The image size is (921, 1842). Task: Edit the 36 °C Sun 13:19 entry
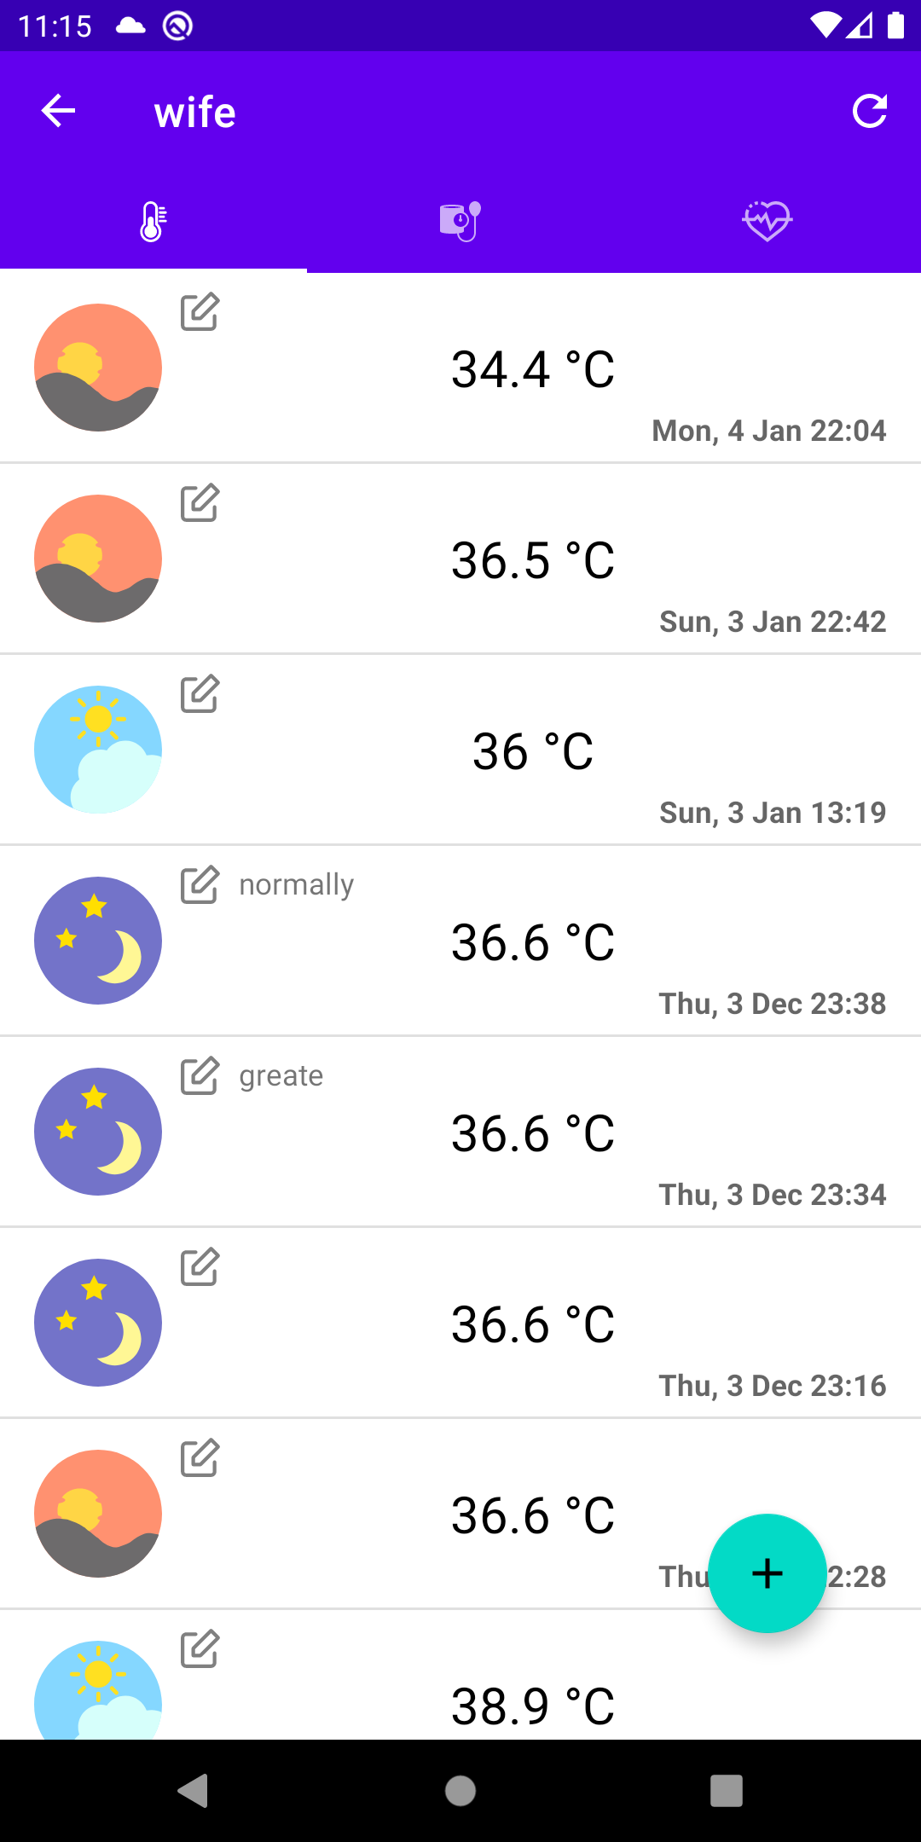click(200, 694)
